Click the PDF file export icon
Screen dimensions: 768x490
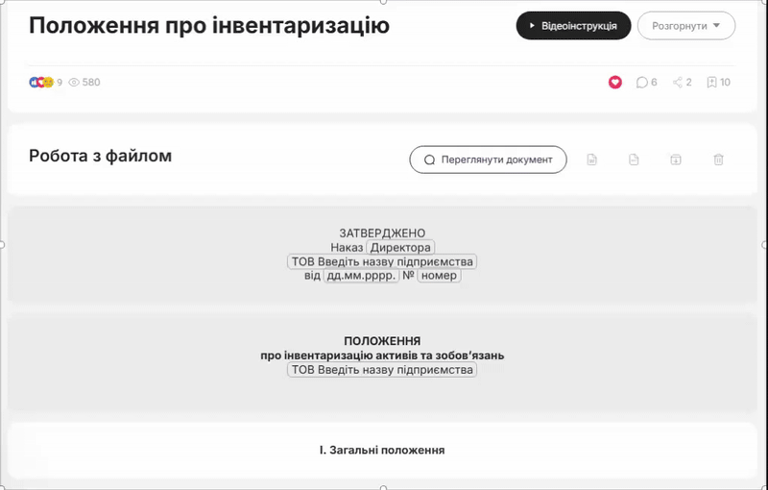634,159
